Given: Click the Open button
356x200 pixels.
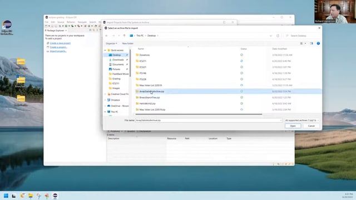Looking at the screenshot, I should (x=293, y=126).
